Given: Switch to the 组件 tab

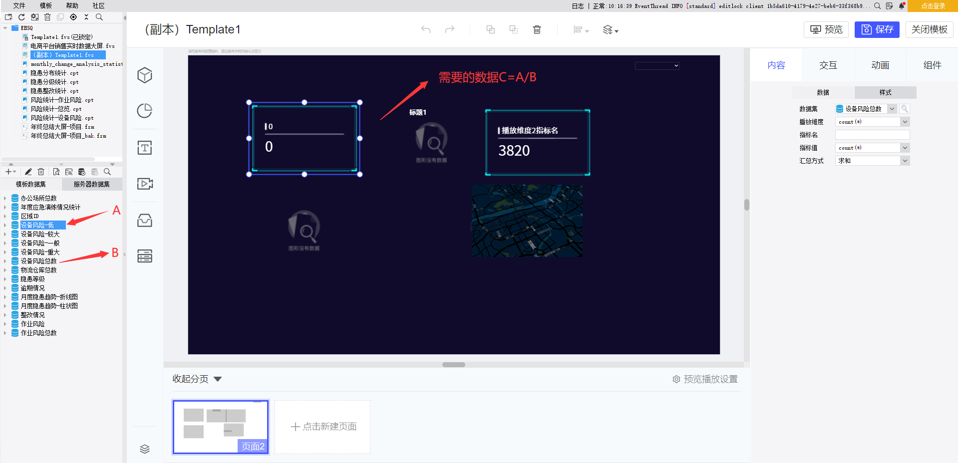Looking at the screenshot, I should (x=932, y=65).
